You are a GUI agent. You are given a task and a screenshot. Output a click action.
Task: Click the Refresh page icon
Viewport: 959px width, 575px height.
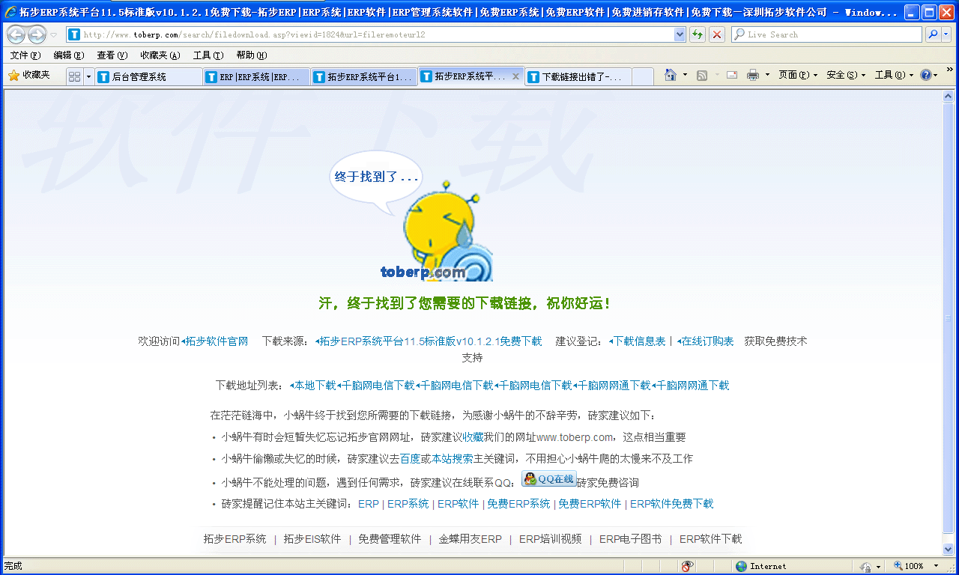(698, 34)
